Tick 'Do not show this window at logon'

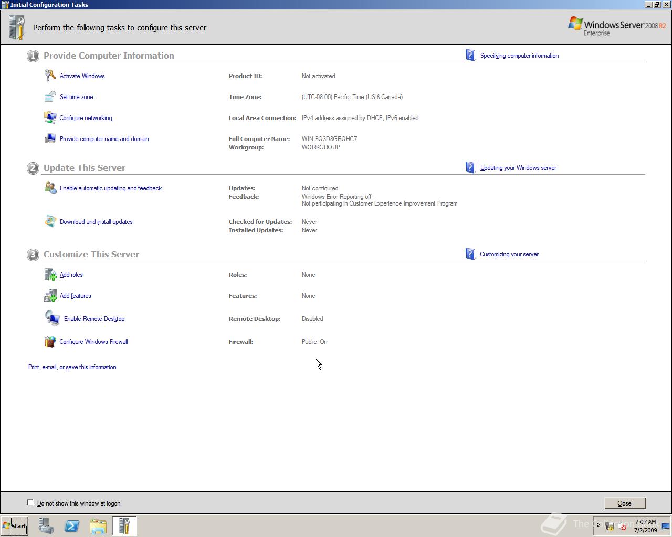(x=30, y=502)
